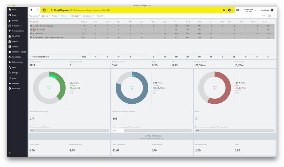
Task: Open Tácticas in the sidebar
Action: (x=13, y=46)
